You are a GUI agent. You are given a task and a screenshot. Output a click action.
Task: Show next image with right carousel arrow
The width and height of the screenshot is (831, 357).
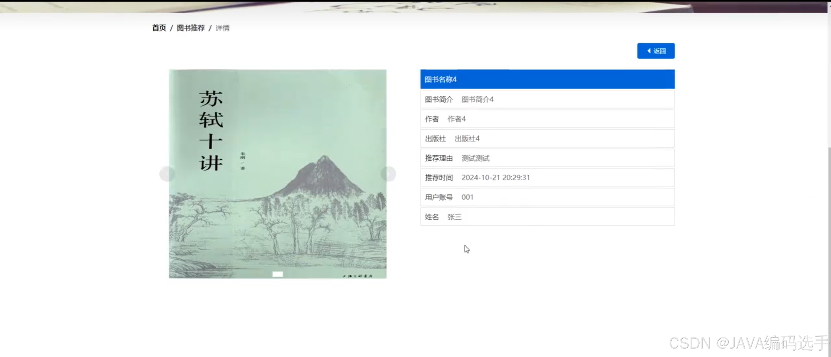click(x=388, y=174)
